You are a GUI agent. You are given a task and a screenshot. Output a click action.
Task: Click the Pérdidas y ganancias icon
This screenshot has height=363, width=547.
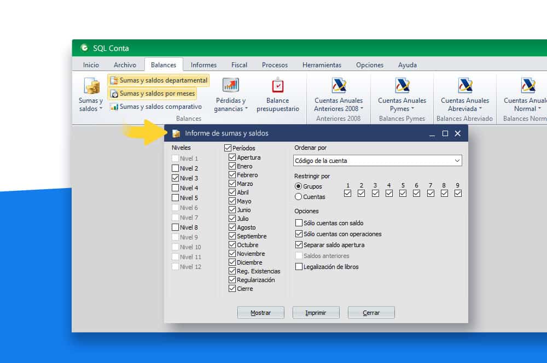coord(230,86)
